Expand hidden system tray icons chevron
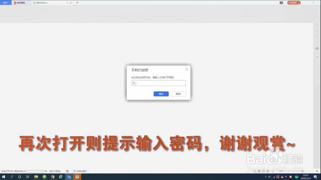This screenshot has height=180, width=321. tap(266, 177)
